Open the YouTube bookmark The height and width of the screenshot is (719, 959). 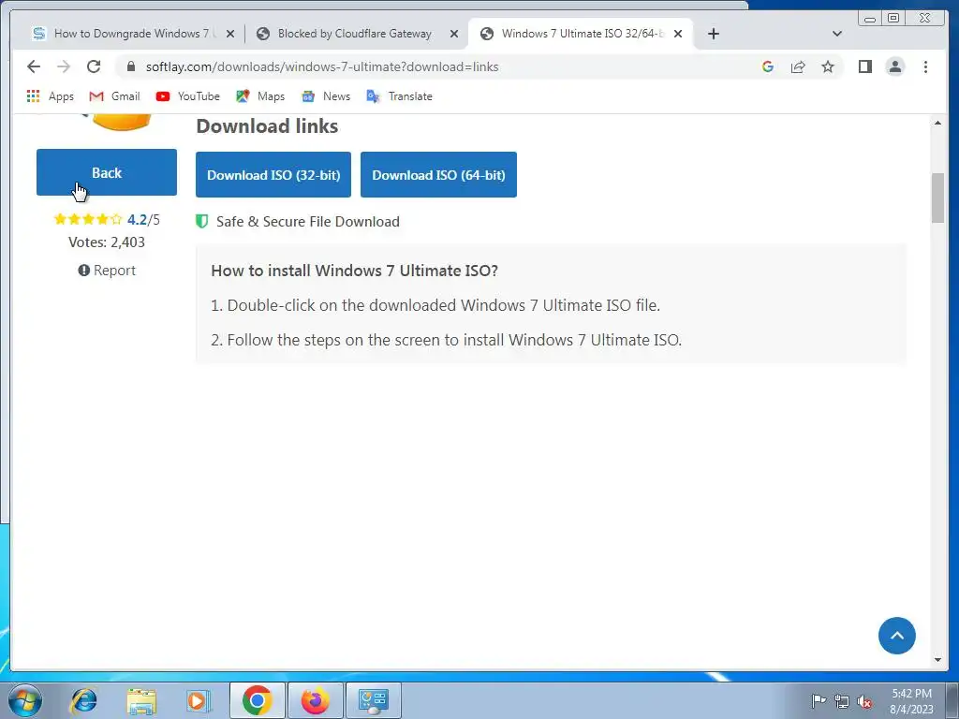(x=187, y=96)
